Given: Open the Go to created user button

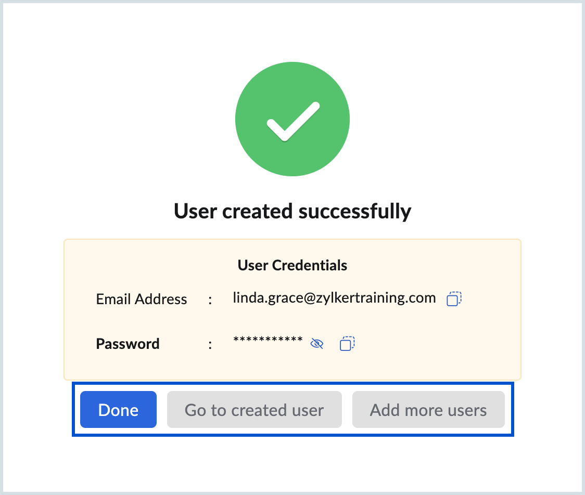Looking at the screenshot, I should 254,410.
